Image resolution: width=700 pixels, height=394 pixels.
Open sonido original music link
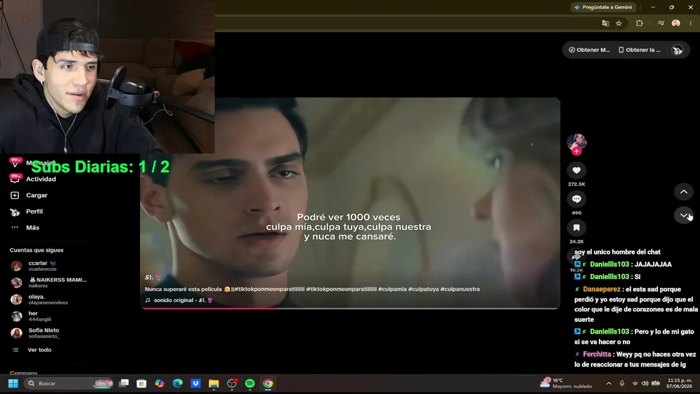[179, 300]
